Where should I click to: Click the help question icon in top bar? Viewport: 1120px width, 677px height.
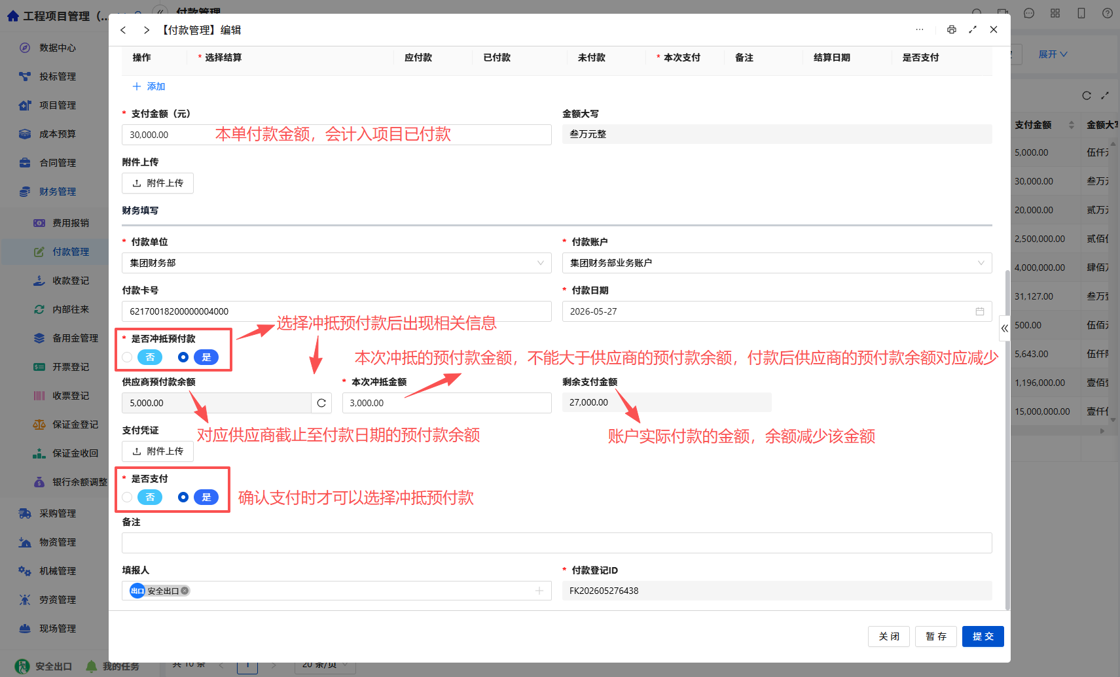(1108, 13)
